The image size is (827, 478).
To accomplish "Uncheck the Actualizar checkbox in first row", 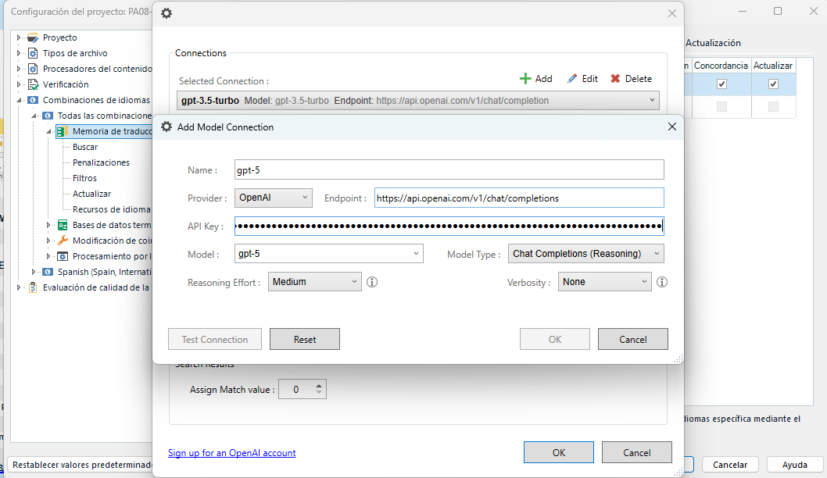I will click(x=773, y=84).
